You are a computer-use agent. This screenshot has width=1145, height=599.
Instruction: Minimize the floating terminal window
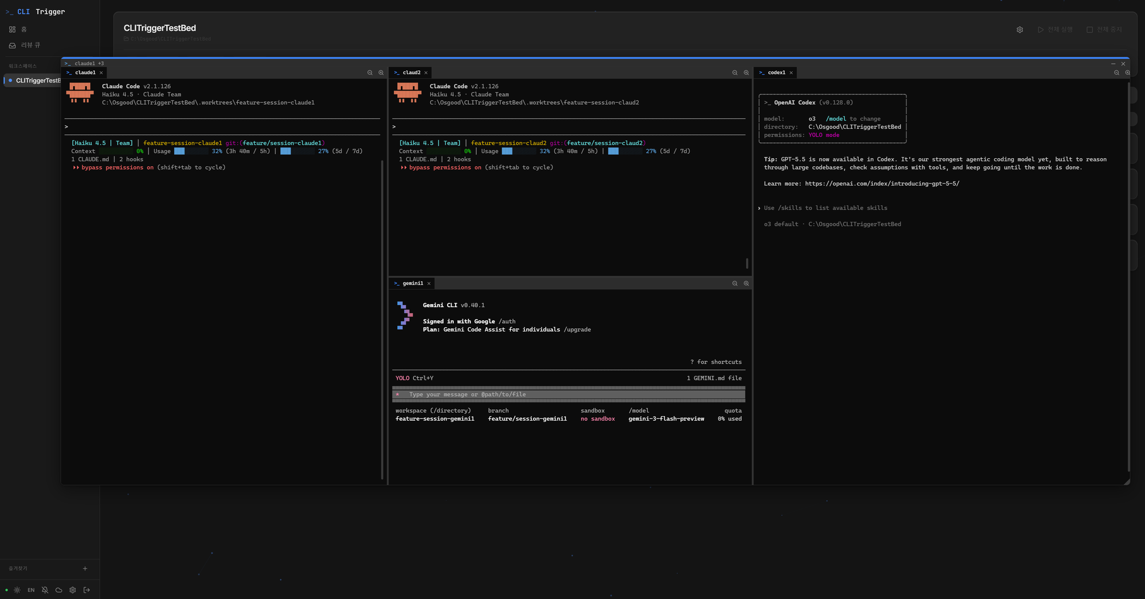(1113, 64)
